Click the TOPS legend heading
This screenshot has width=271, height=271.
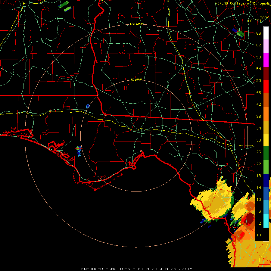265,18
